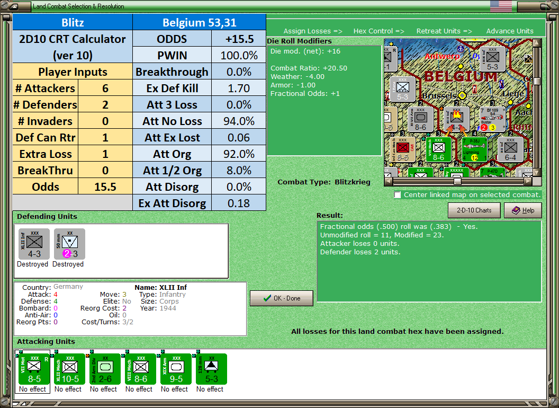The height and width of the screenshot is (408, 559).
Task: Select VIII Mech 8-6 in Attacking Units list
Action: pos(140,369)
